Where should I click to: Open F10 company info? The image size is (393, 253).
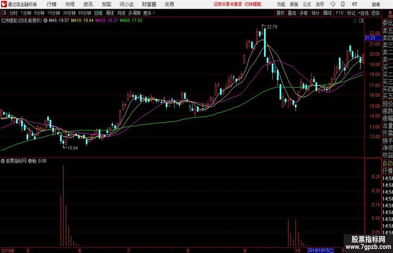coord(339,13)
